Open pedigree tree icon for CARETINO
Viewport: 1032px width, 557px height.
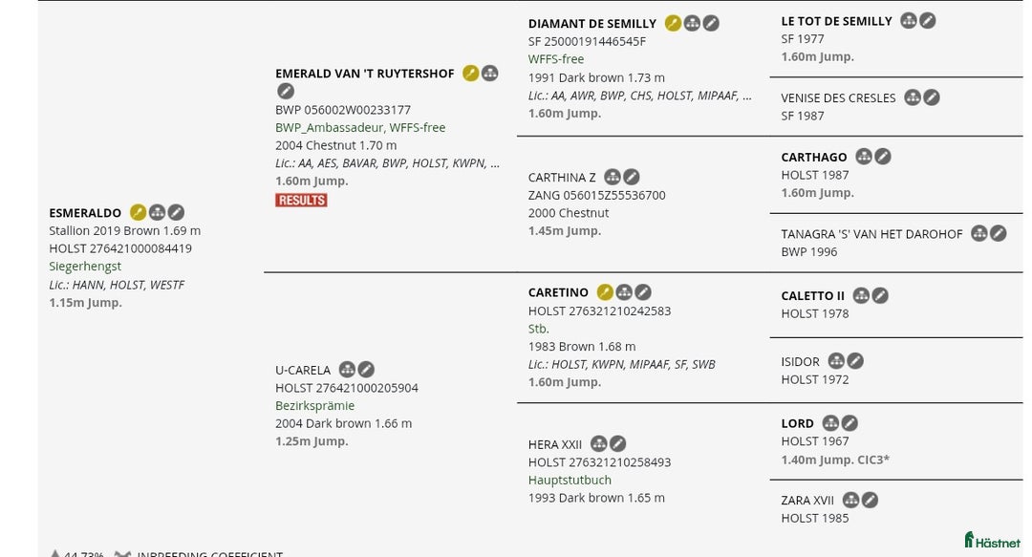(624, 292)
